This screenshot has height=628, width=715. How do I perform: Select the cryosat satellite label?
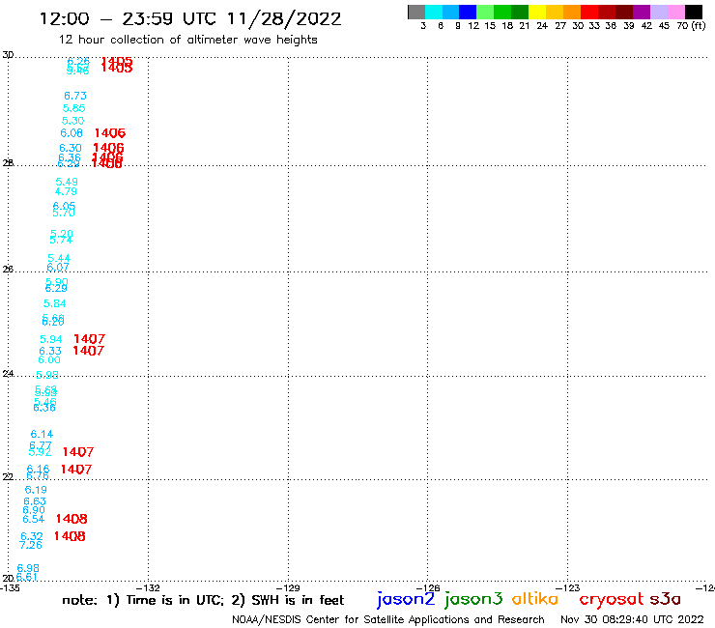point(612,600)
